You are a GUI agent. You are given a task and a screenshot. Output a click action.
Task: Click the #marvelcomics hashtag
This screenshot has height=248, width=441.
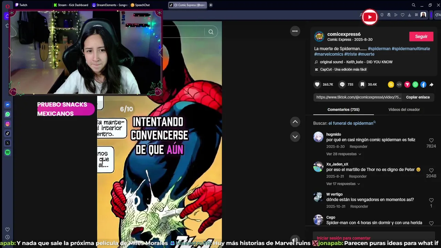coord(329,54)
